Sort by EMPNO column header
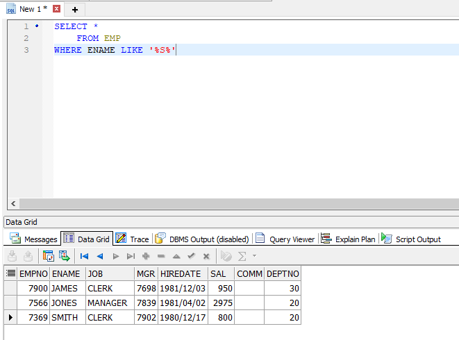 (x=33, y=273)
